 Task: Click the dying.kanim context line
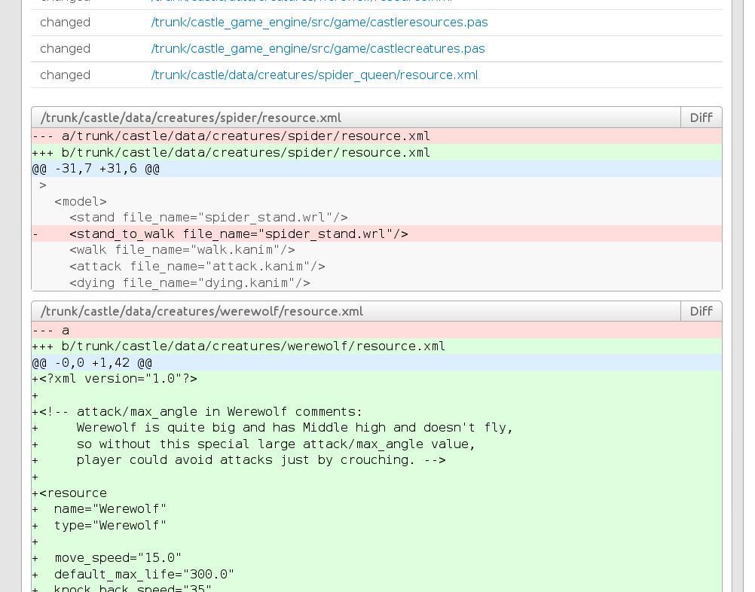(189, 283)
